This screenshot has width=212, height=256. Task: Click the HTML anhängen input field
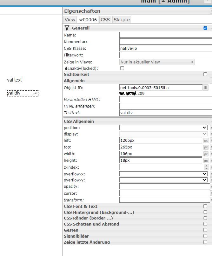point(166,106)
